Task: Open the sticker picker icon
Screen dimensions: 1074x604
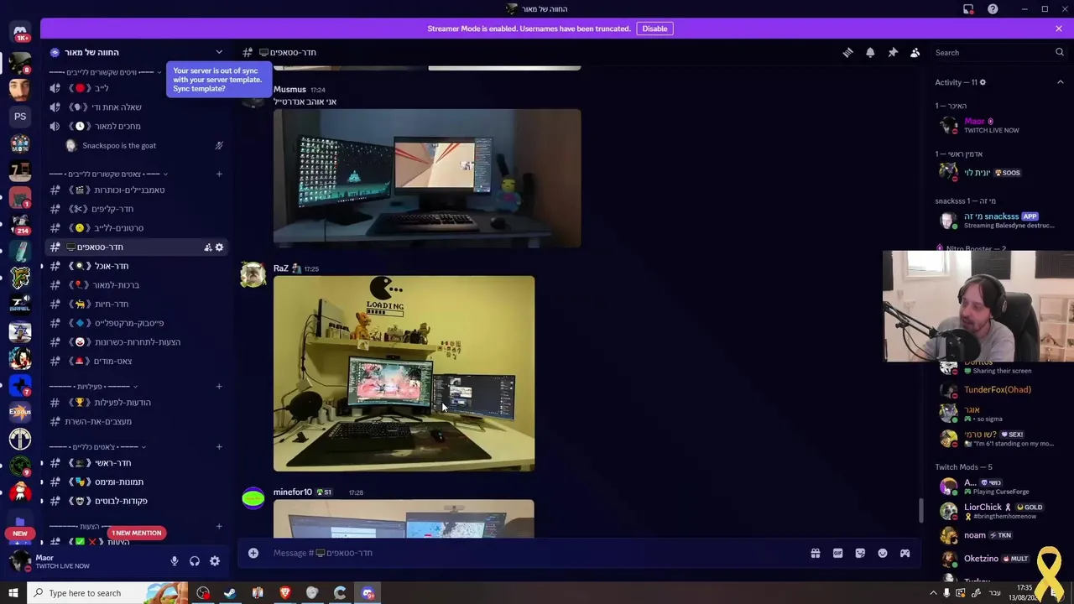Action: coord(860,553)
